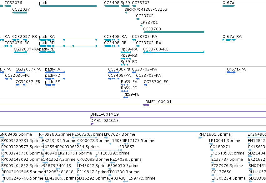
Task: Click the EK261053.5prime EST label
Action: pos(227,153)
